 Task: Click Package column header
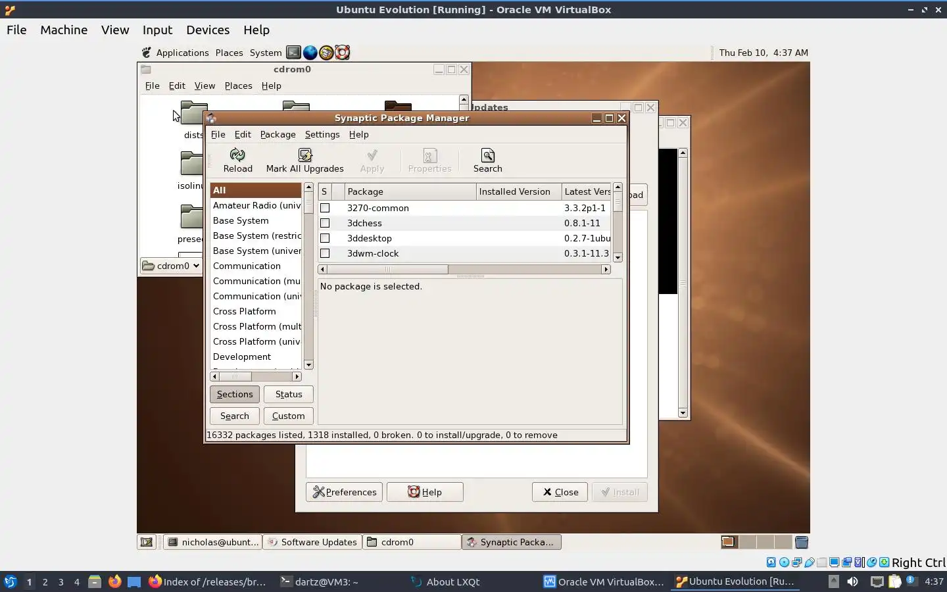410,191
